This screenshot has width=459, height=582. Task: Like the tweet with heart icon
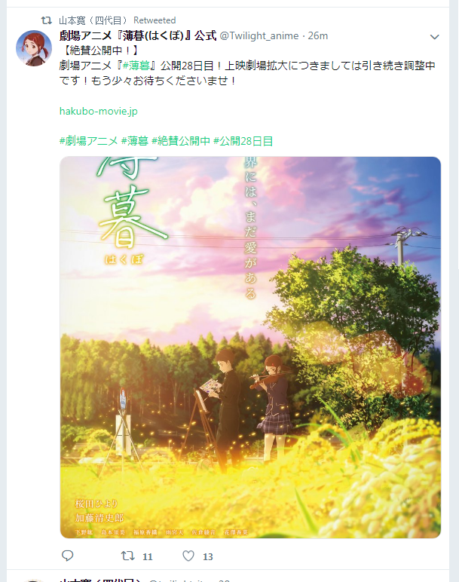coord(188,556)
